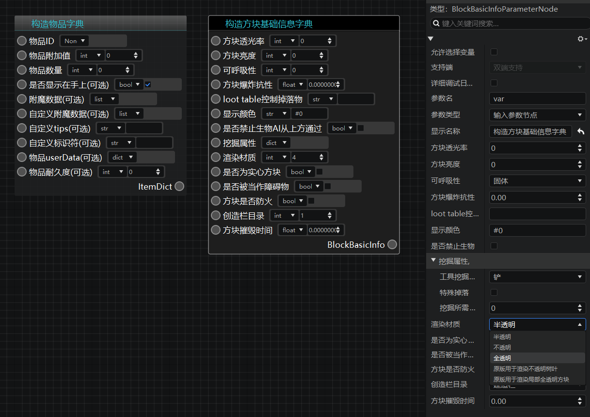Image resolution: width=590 pixels, height=417 pixels.
Task: Click the ItemDict output port circle
Action: pos(179,186)
